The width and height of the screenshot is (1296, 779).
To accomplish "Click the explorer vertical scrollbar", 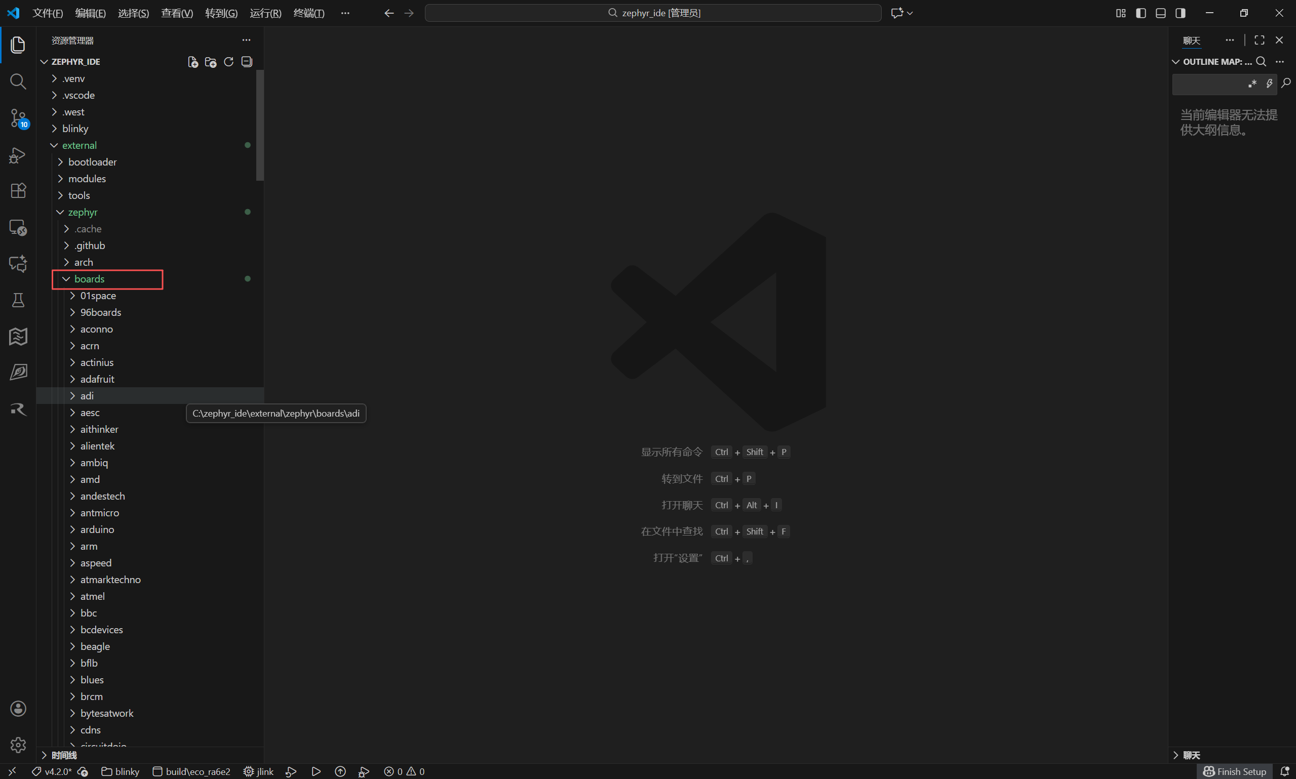I will (x=260, y=125).
